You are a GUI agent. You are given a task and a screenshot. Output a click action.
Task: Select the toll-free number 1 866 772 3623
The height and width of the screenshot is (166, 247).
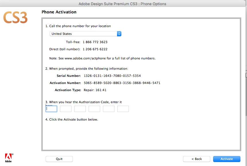pos(95,42)
